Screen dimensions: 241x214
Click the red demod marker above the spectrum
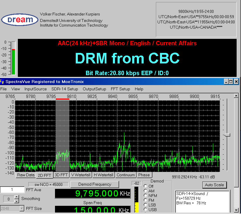click(63, 99)
